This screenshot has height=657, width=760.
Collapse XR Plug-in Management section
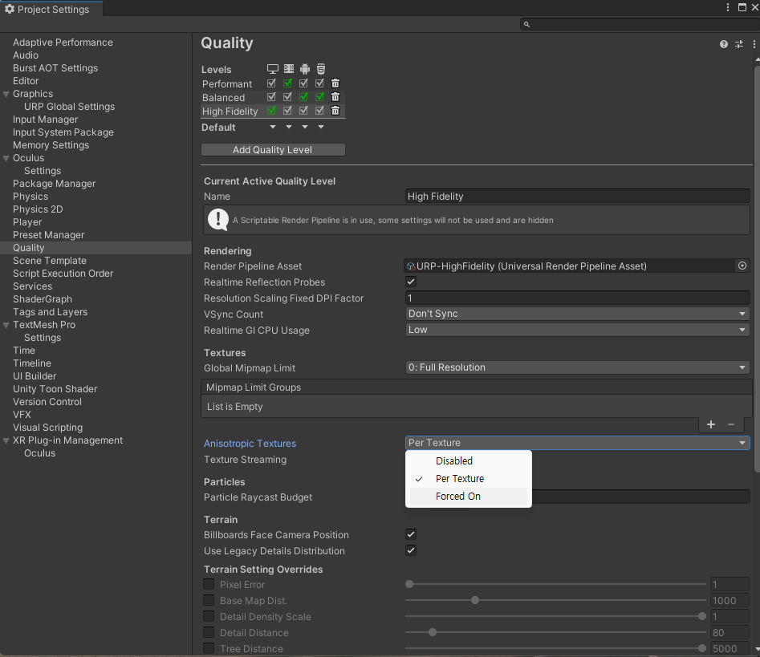[6, 440]
